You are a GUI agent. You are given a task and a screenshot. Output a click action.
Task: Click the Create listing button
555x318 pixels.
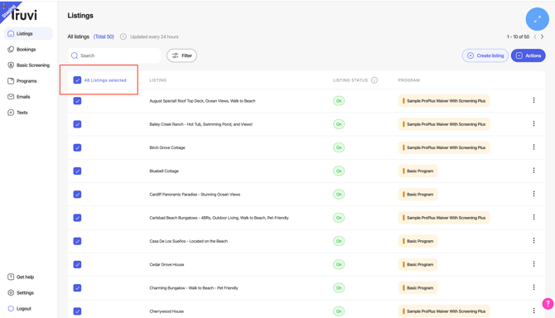point(485,55)
